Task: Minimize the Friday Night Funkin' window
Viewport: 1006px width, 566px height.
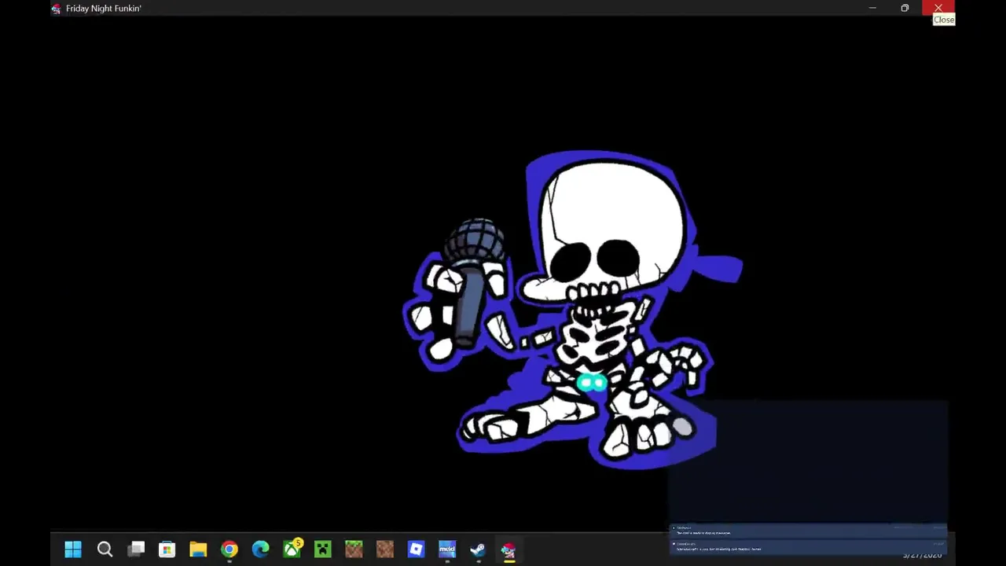Action: coord(872,8)
